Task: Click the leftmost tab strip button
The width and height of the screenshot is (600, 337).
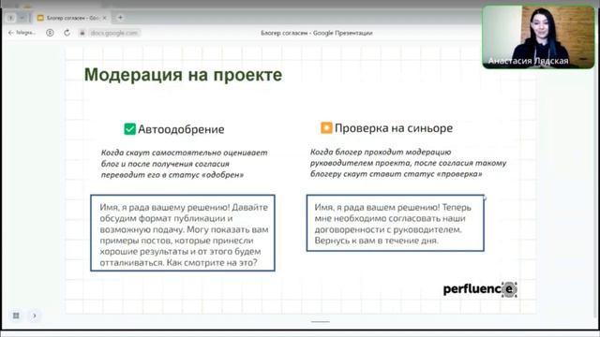Action: click(x=10, y=18)
